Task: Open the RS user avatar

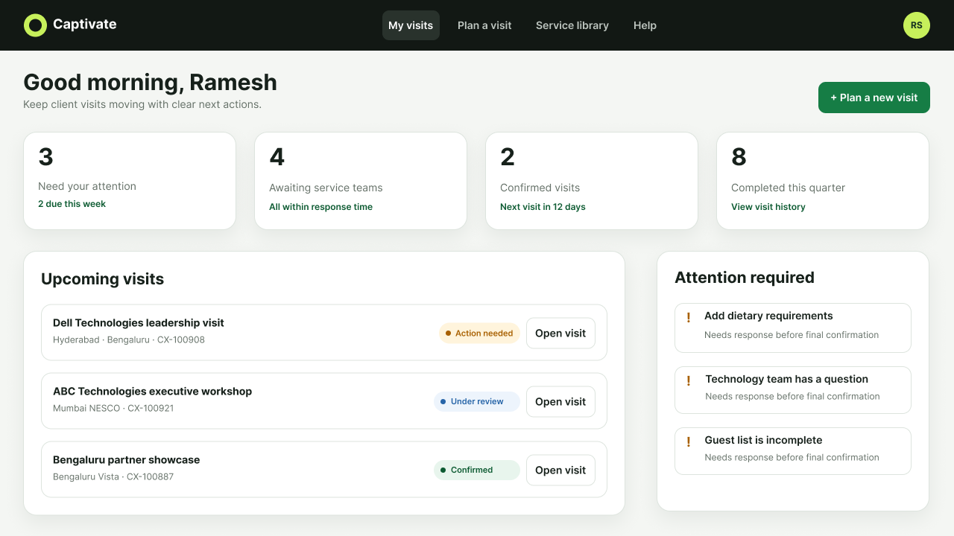Action: [917, 25]
